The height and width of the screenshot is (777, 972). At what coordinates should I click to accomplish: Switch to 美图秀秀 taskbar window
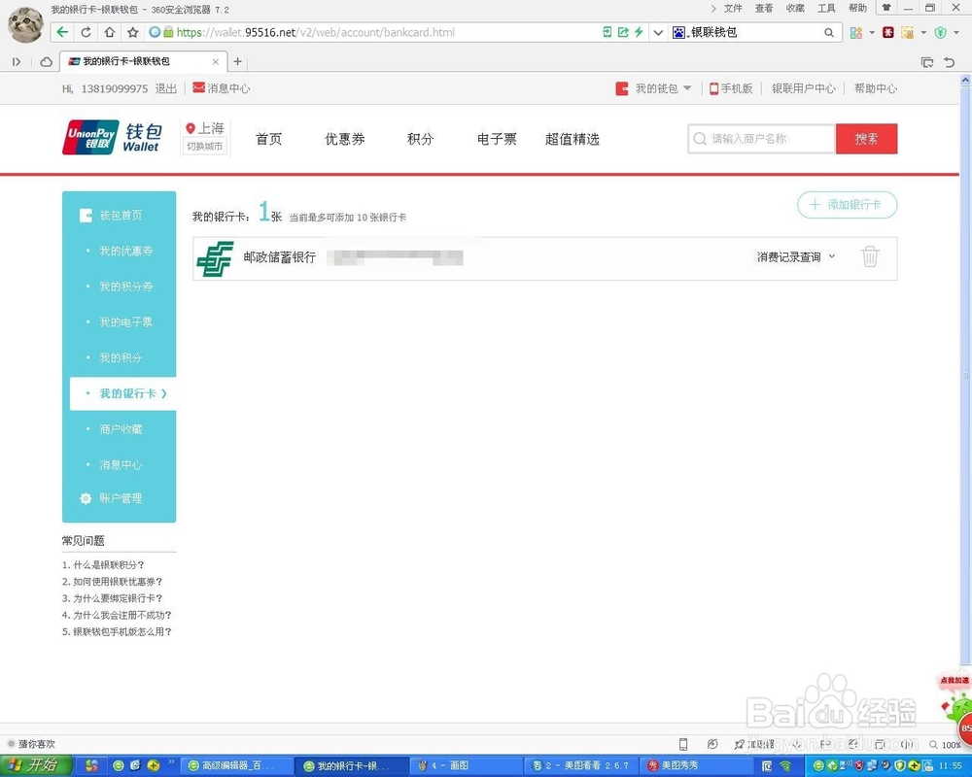tap(696, 766)
